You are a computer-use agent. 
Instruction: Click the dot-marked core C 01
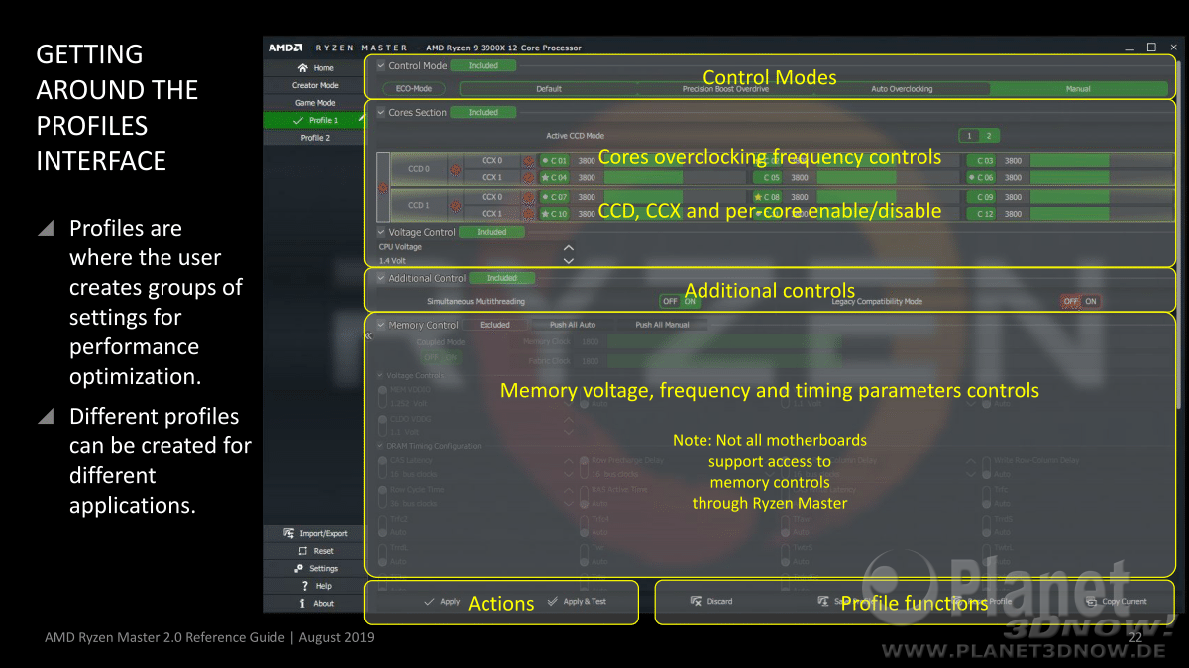pyautogui.click(x=554, y=160)
